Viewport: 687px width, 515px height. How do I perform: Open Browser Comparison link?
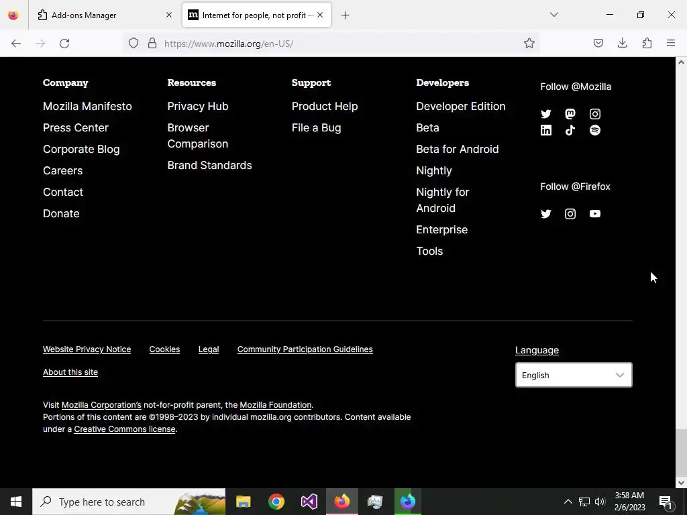(x=198, y=135)
